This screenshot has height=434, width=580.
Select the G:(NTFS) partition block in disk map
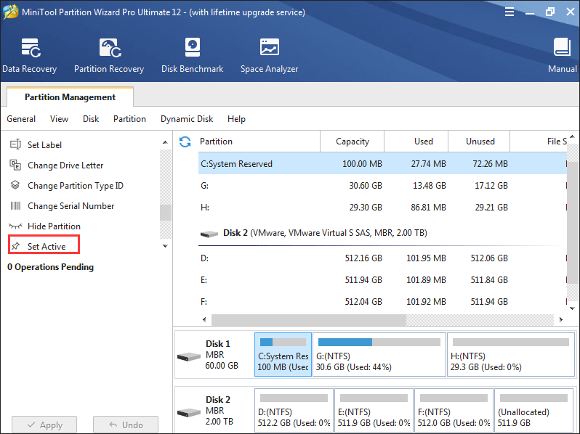tap(379, 355)
